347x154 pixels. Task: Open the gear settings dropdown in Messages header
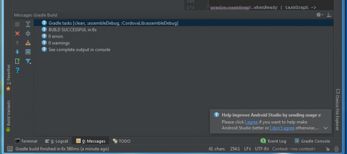(x=319, y=15)
